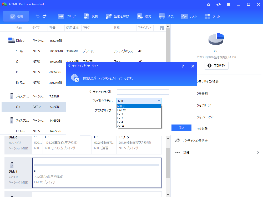Select Ext2 in the file system list
Image resolution: width=263 pixels, height=197 pixels.
(x=139, y=114)
